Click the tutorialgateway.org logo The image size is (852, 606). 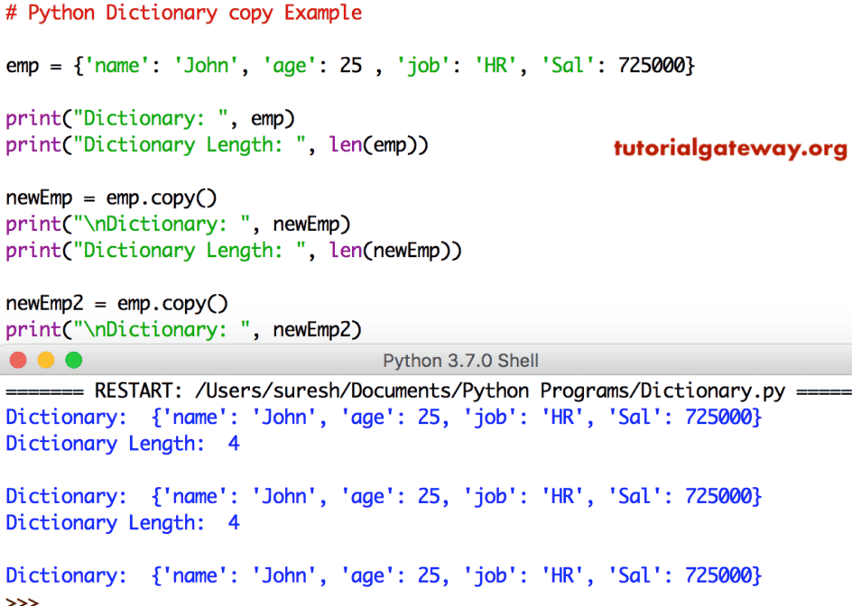pos(729,149)
